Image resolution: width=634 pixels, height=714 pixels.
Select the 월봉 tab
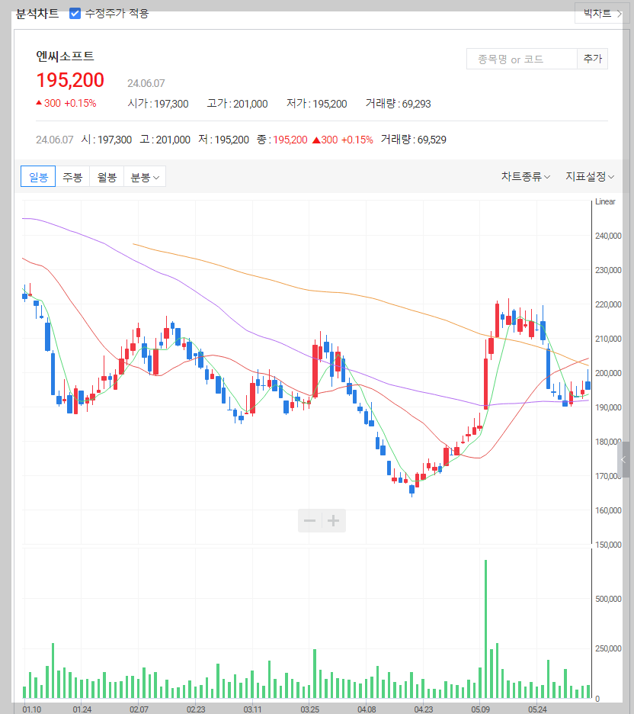click(x=107, y=177)
